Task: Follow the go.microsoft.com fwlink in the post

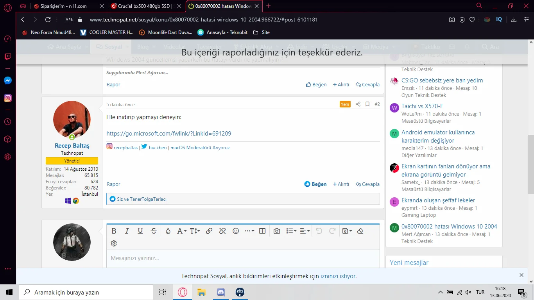Action: click(x=169, y=133)
